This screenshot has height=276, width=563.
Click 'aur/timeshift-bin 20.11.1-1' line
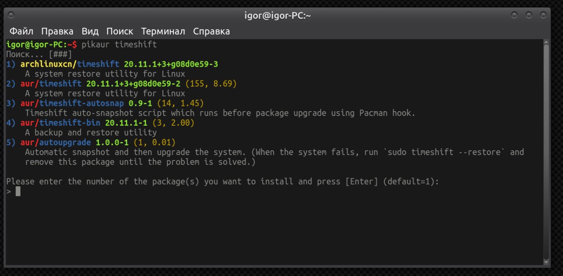(100, 123)
